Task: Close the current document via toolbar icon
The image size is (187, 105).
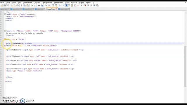Action: 12,6
